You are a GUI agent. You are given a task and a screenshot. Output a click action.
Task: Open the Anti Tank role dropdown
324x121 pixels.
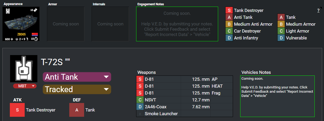point(77,77)
